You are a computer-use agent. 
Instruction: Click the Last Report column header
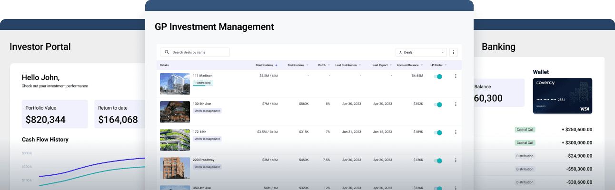click(379, 65)
